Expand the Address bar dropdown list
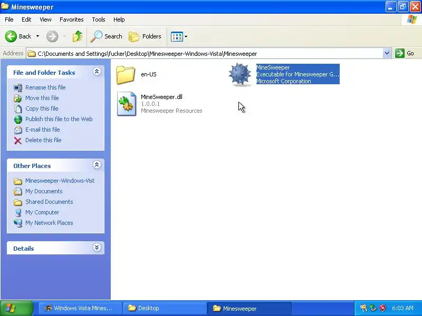 coord(387,53)
